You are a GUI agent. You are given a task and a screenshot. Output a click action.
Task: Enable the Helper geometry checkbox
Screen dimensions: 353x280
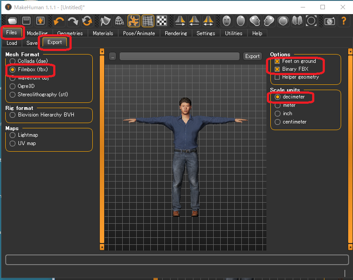click(x=277, y=77)
